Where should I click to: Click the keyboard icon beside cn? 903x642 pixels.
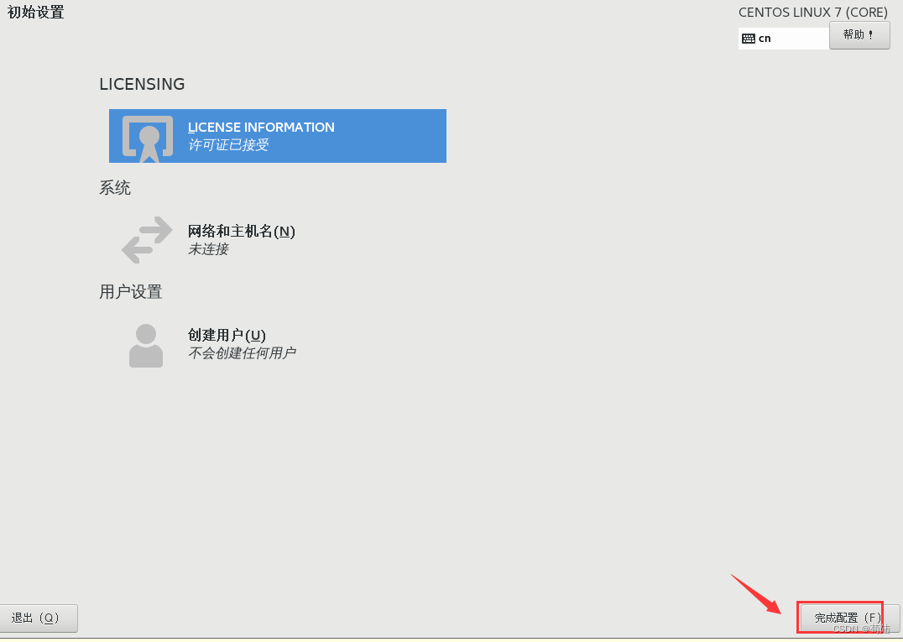tap(748, 39)
